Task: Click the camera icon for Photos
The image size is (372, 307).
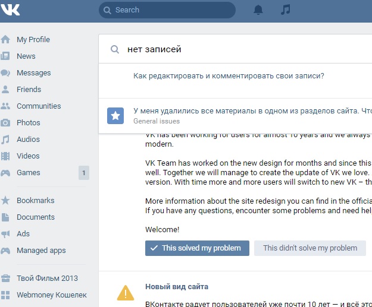Action: click(5, 122)
